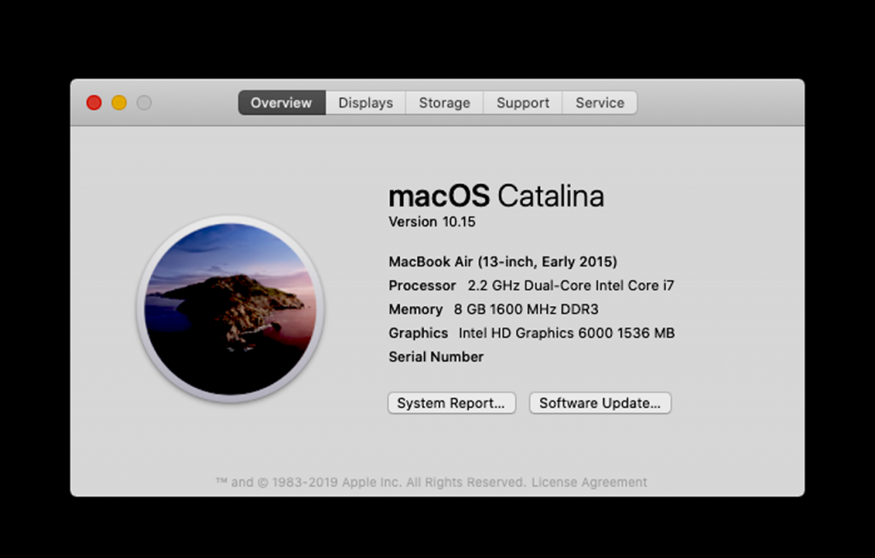Click the Apple Inc. copyright notice
Viewport: 875px width, 558px height.
(371, 482)
